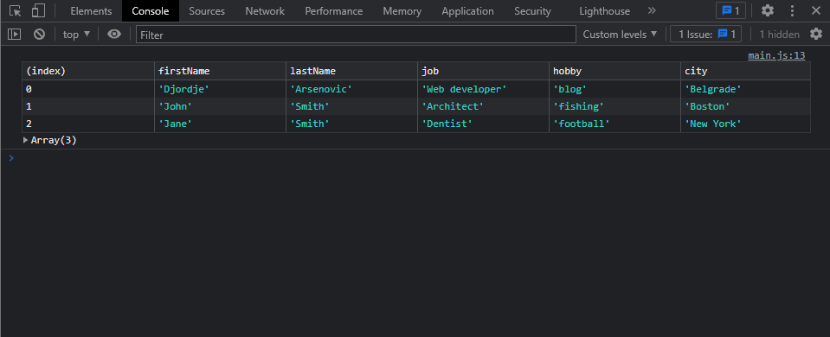Toggle the device toolbar icon
Viewport: 830px width, 337px height.
pos(38,10)
